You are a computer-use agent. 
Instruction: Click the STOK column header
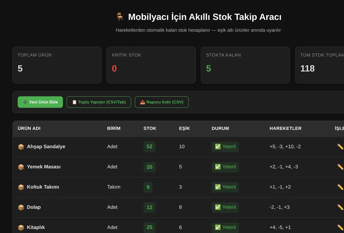[x=150, y=128]
